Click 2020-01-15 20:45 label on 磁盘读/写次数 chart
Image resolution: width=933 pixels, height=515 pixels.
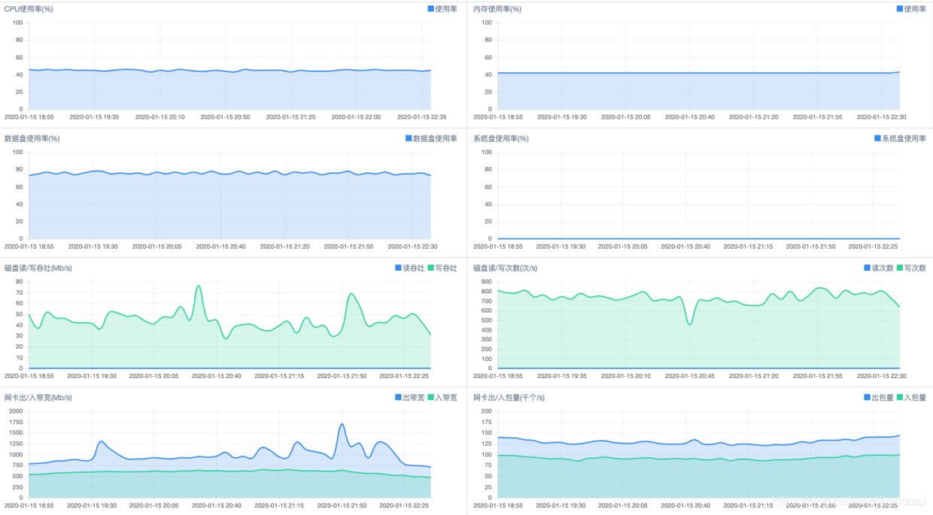(691, 375)
